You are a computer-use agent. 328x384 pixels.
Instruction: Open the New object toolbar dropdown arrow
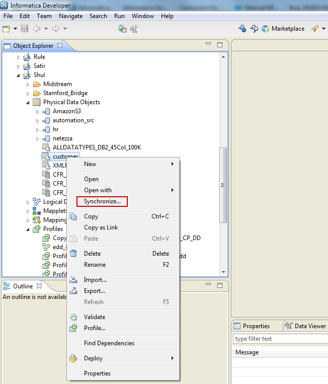tap(16, 29)
